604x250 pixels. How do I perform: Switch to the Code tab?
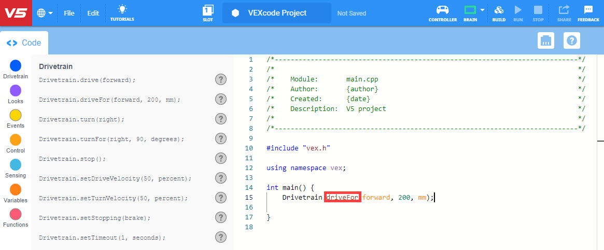24,44
